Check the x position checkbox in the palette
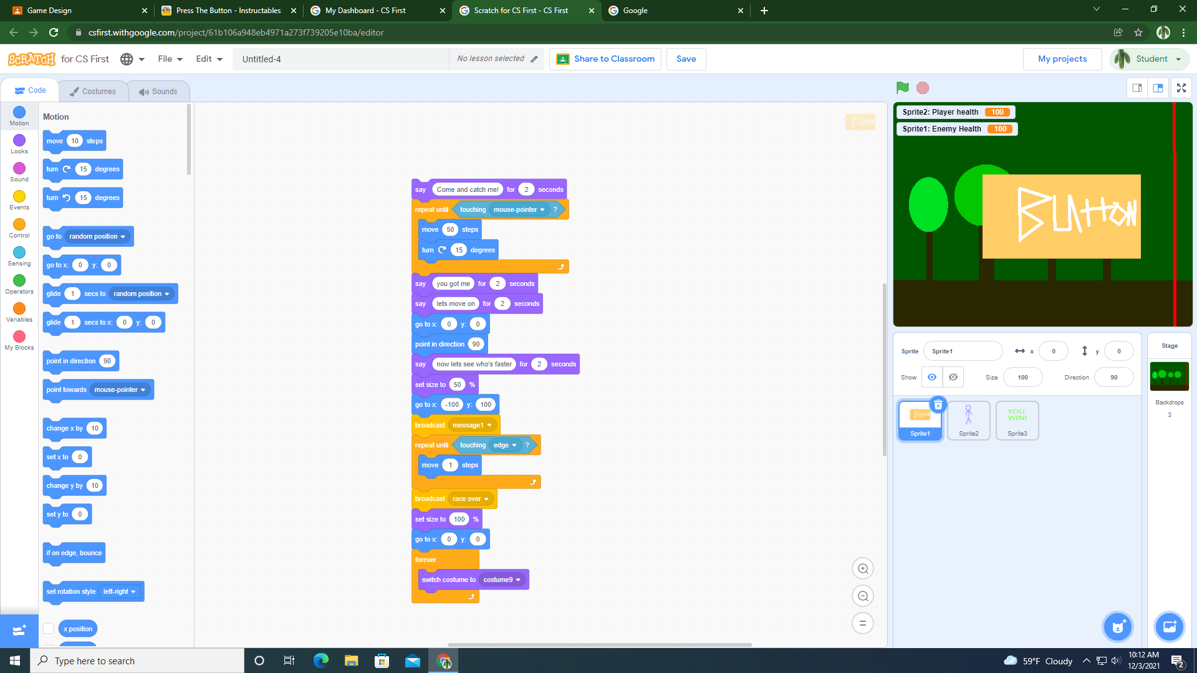This screenshot has height=673, width=1197. pyautogui.click(x=49, y=628)
